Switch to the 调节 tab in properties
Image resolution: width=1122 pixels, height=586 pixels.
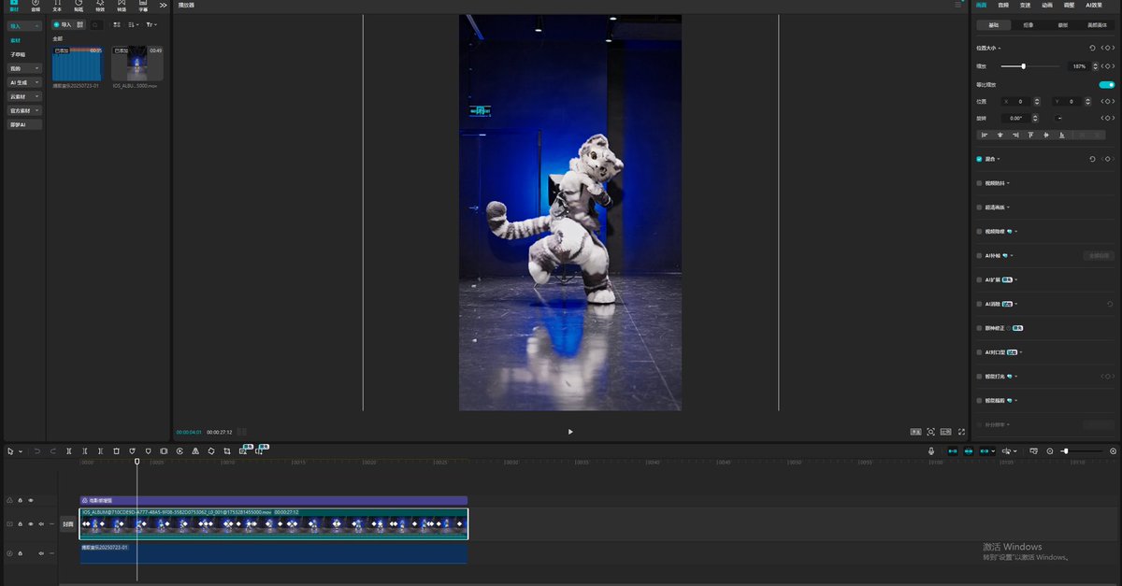(1069, 5)
